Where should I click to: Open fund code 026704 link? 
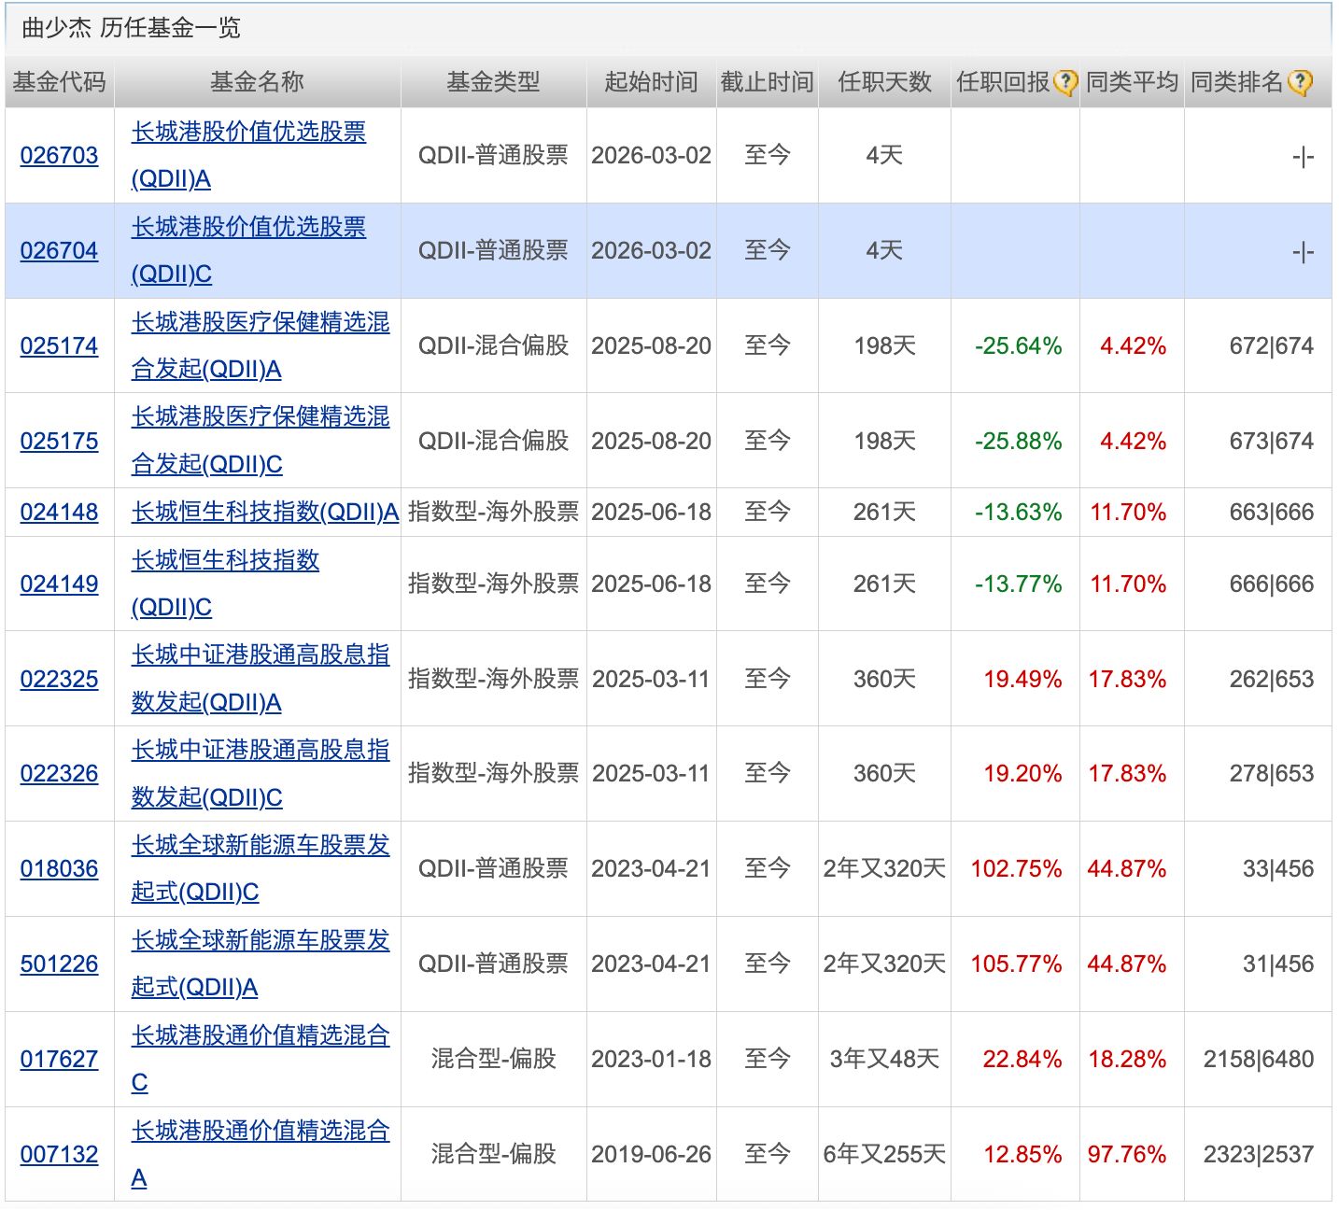pyautogui.click(x=59, y=251)
